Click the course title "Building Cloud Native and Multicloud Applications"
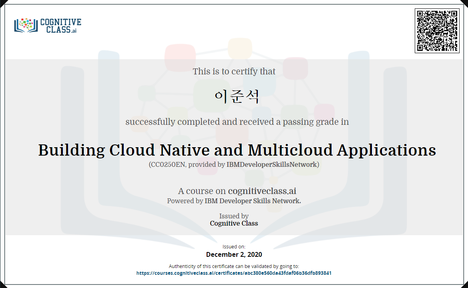This screenshot has height=288, width=468. point(237,150)
